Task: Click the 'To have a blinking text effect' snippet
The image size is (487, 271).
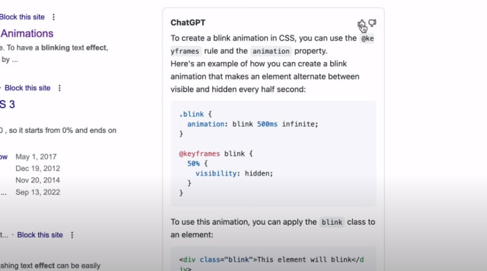Action: pyautogui.click(x=57, y=48)
